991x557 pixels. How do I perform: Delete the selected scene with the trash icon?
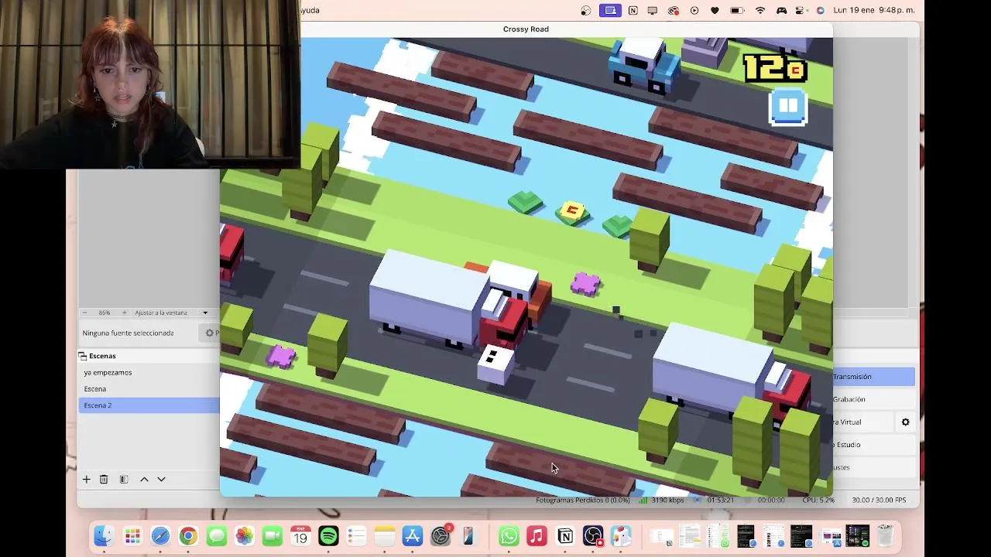tap(104, 480)
